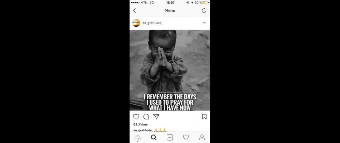Screen dimensions: 340x143
Task: Switch to the Search tab magnifier
Action: click(x=154, y=137)
